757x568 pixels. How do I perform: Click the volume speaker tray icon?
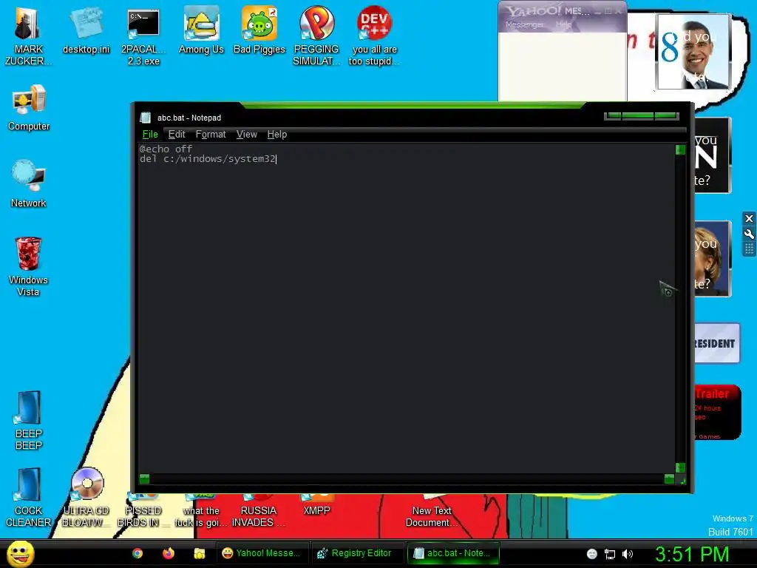628,554
